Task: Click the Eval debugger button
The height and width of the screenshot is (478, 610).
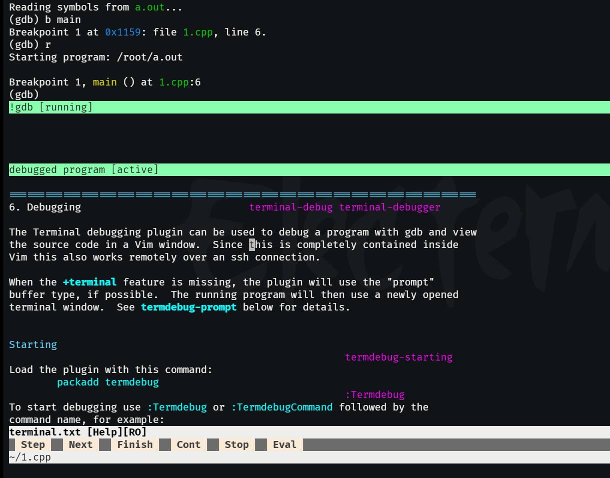Action: [x=285, y=444]
